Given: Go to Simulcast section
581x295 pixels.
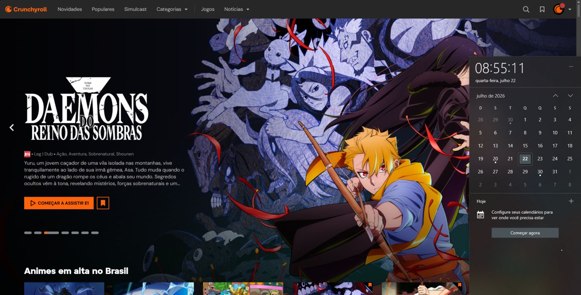Looking at the screenshot, I should tap(136, 9).
